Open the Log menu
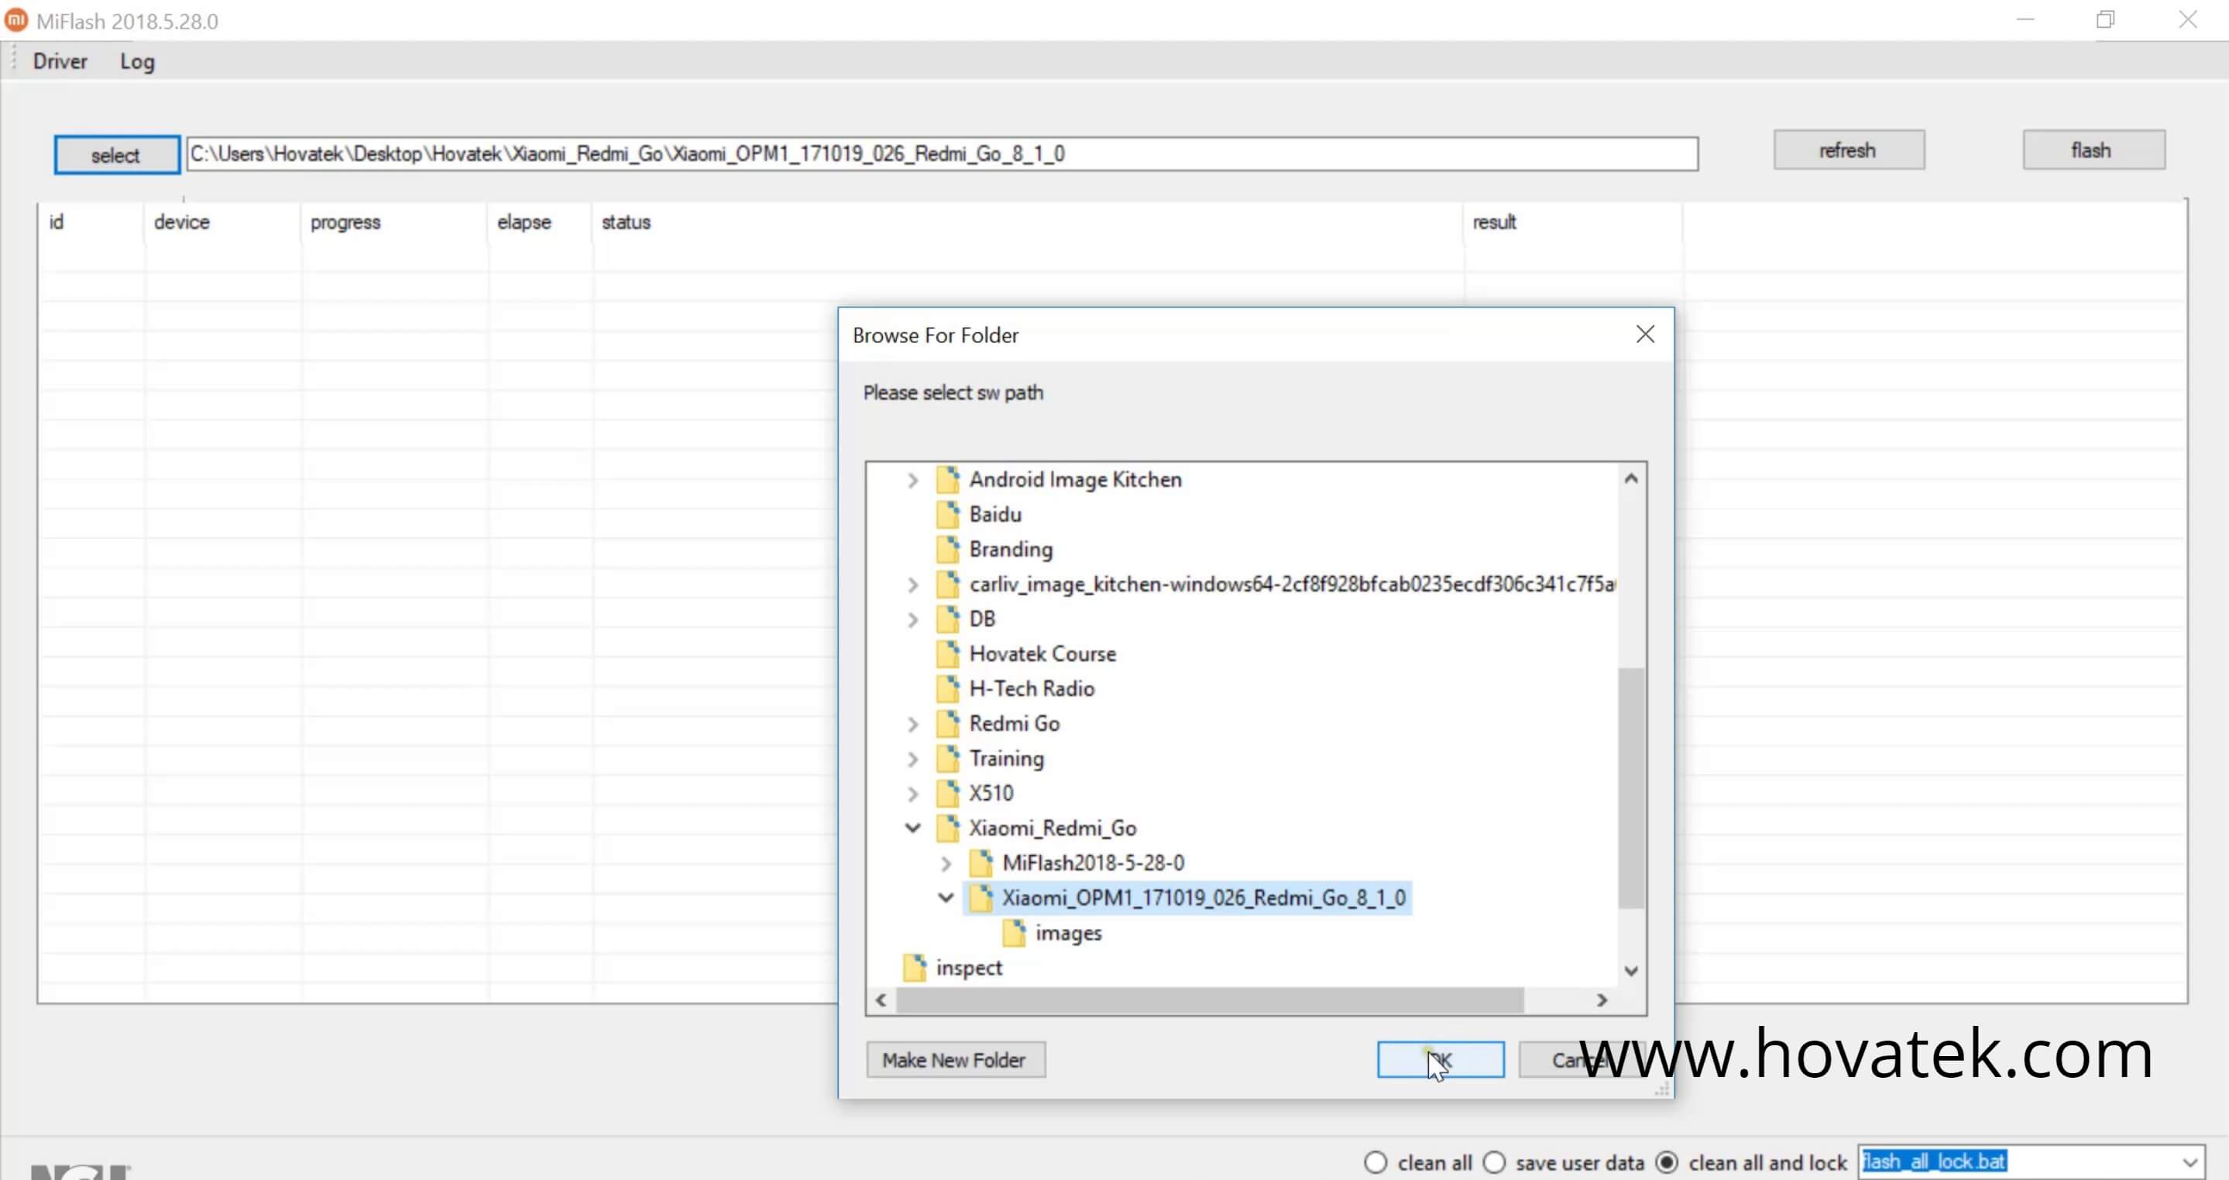This screenshot has height=1180, width=2229. click(x=137, y=60)
